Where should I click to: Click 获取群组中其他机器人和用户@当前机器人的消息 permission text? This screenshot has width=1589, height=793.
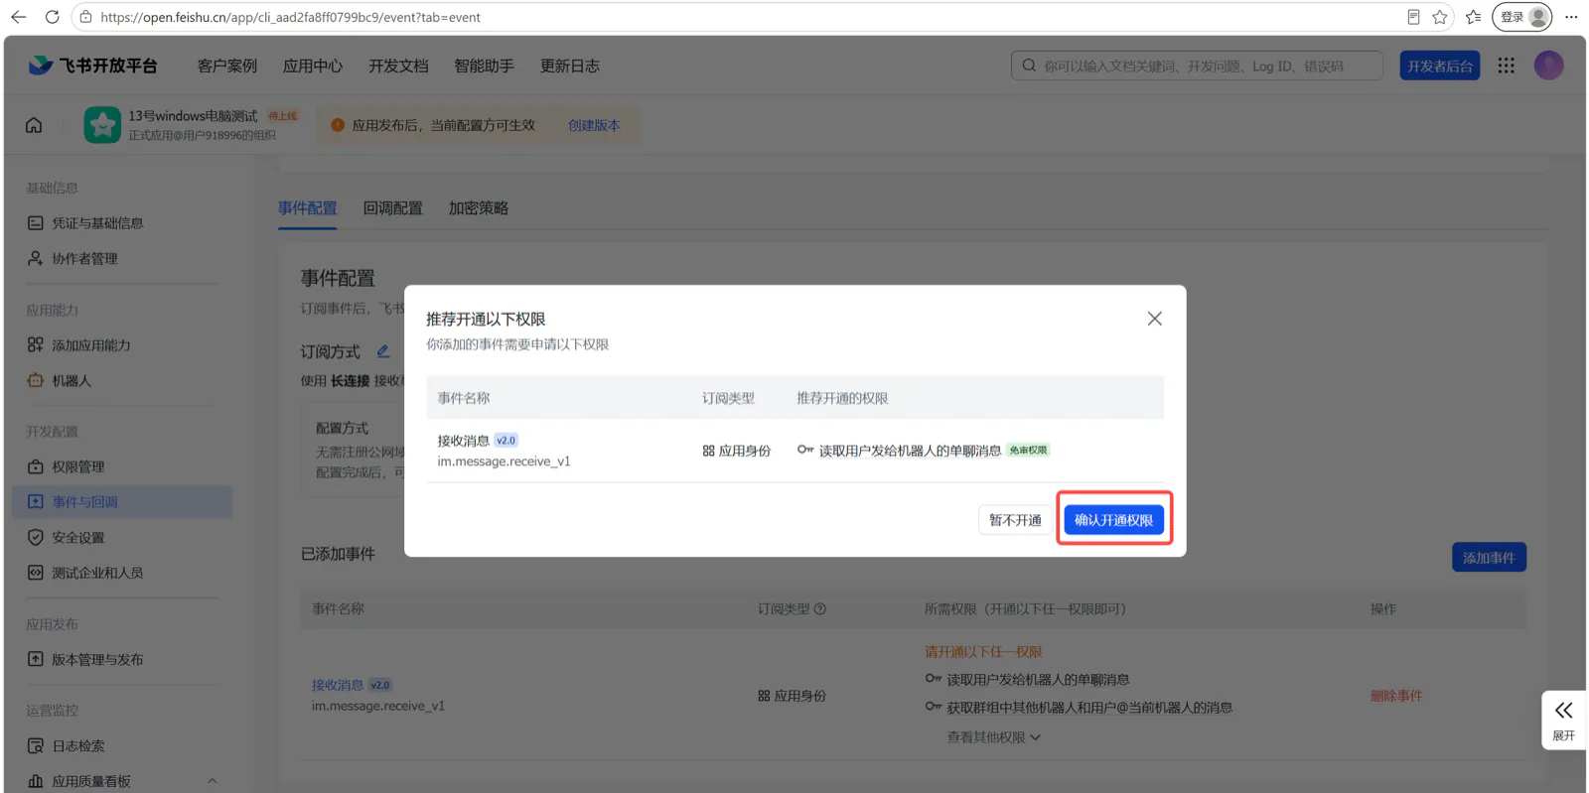click(1089, 708)
